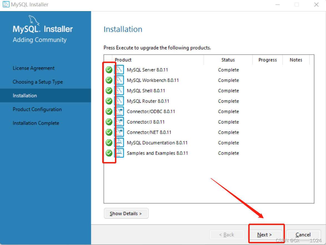The width and height of the screenshot is (326, 245).
Task: Click Complete status of Connector/ODBC
Action: click(x=228, y=111)
